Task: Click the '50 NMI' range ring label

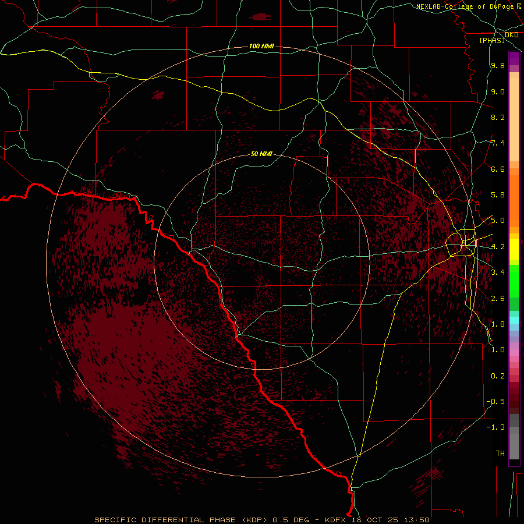Action: point(261,154)
